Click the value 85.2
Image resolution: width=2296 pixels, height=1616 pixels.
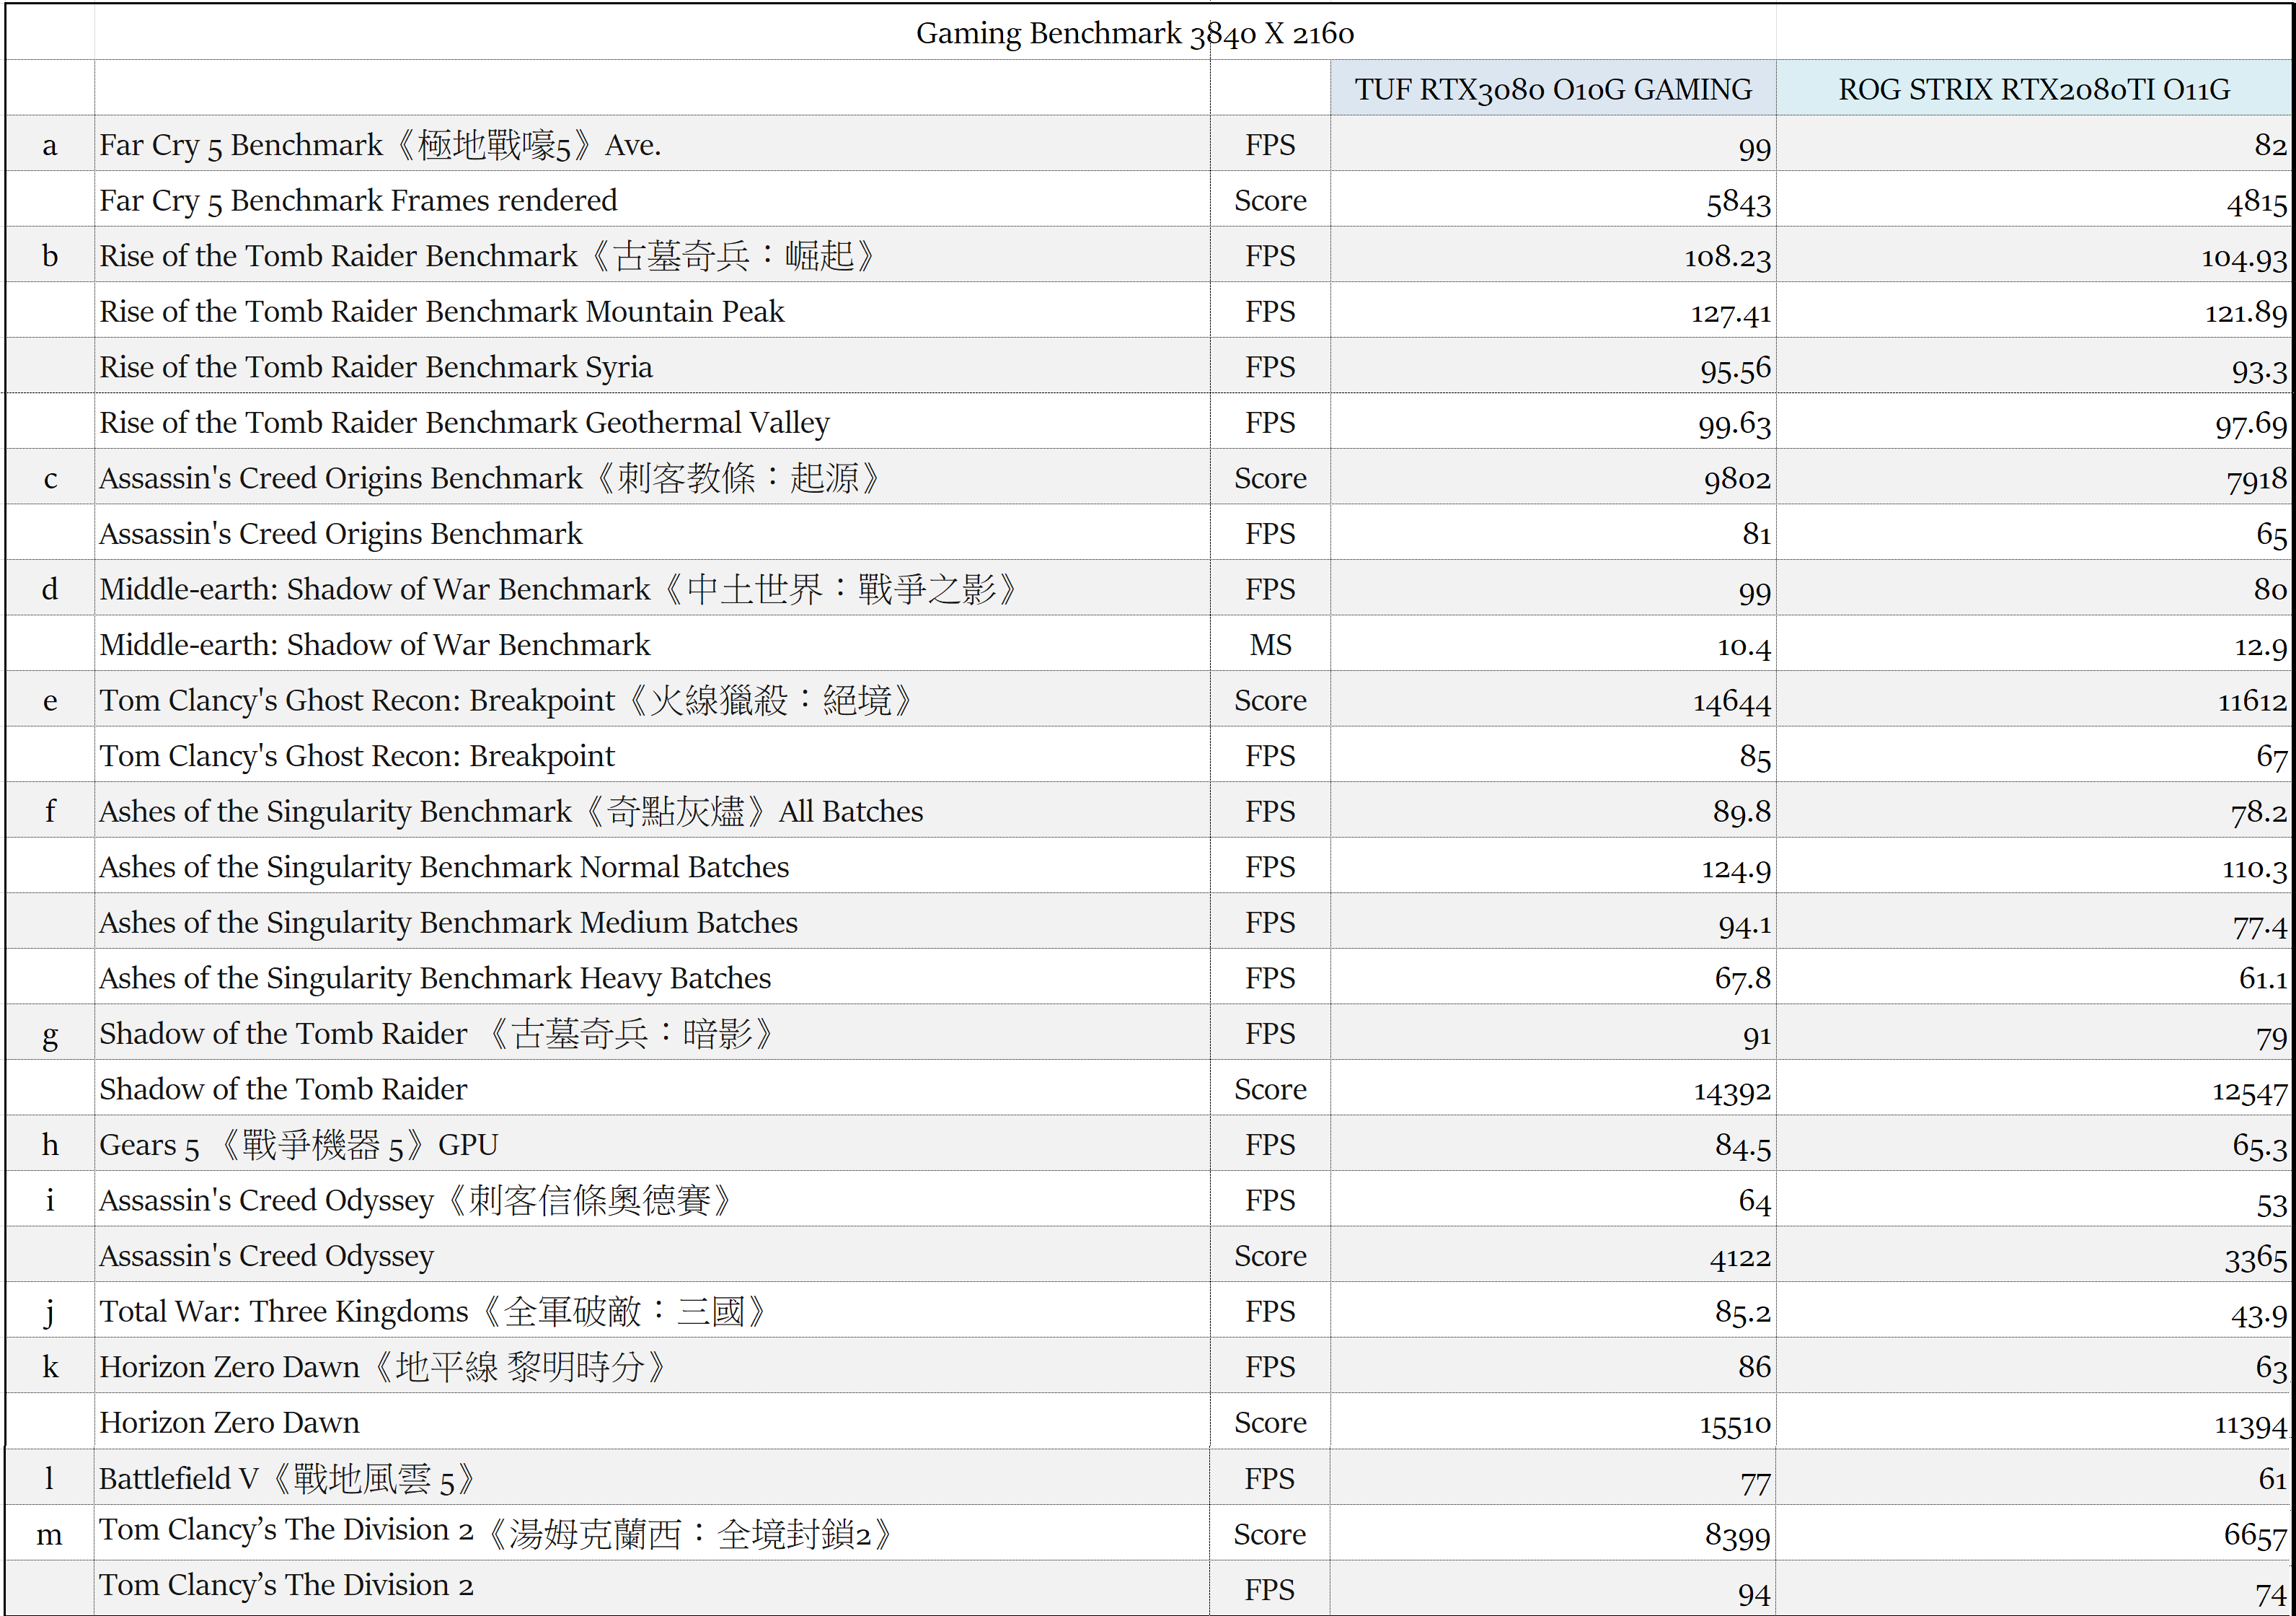point(1742,1312)
